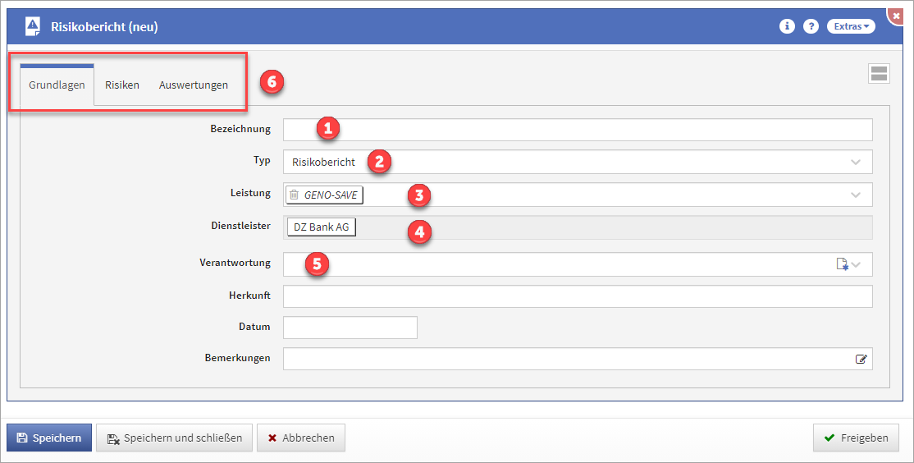
Task: Open help via the question mark icon
Action: [x=811, y=26]
